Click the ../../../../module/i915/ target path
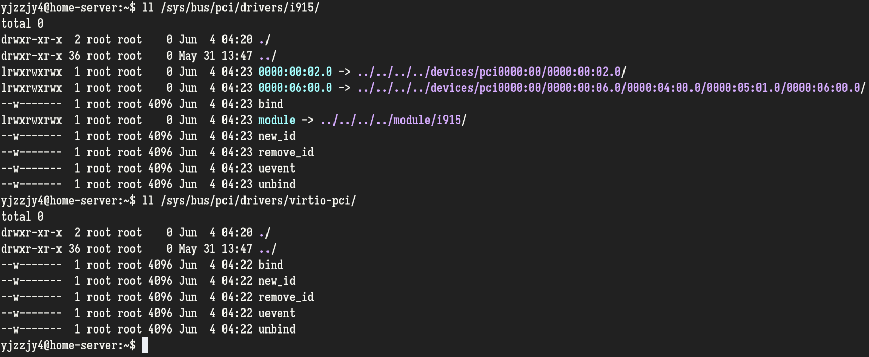Image resolution: width=869 pixels, height=357 pixels. click(393, 120)
